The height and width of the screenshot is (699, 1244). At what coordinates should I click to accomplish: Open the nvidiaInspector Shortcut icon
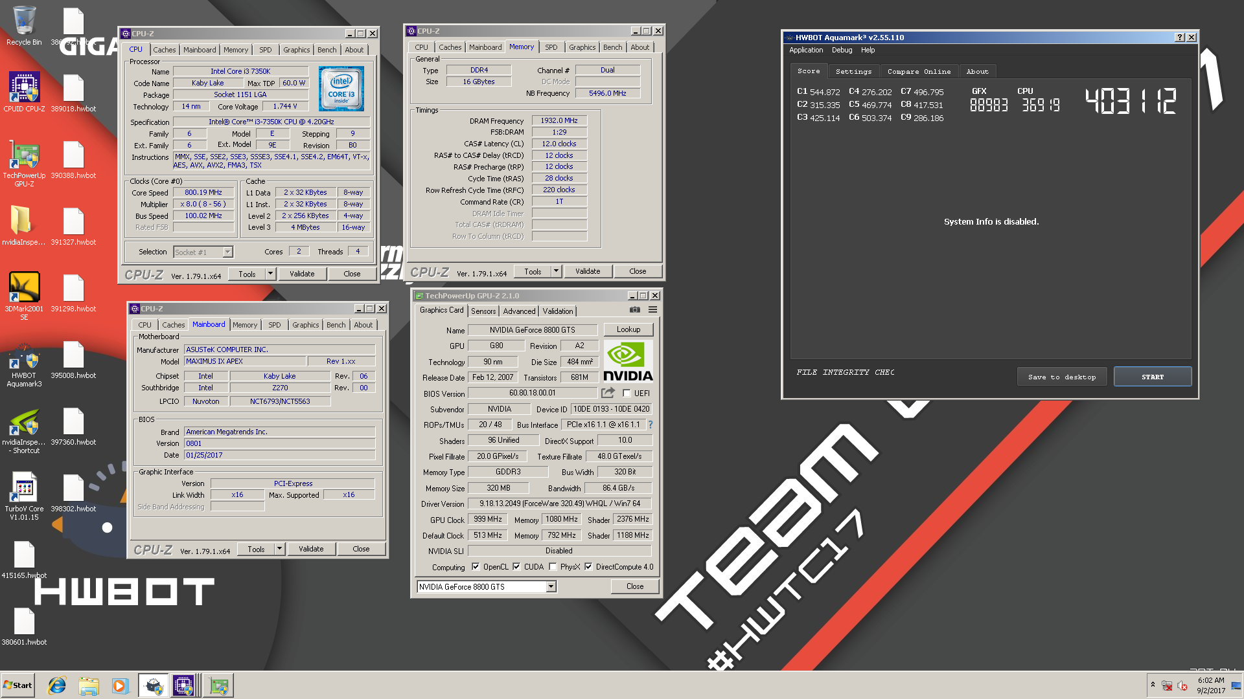point(24,430)
